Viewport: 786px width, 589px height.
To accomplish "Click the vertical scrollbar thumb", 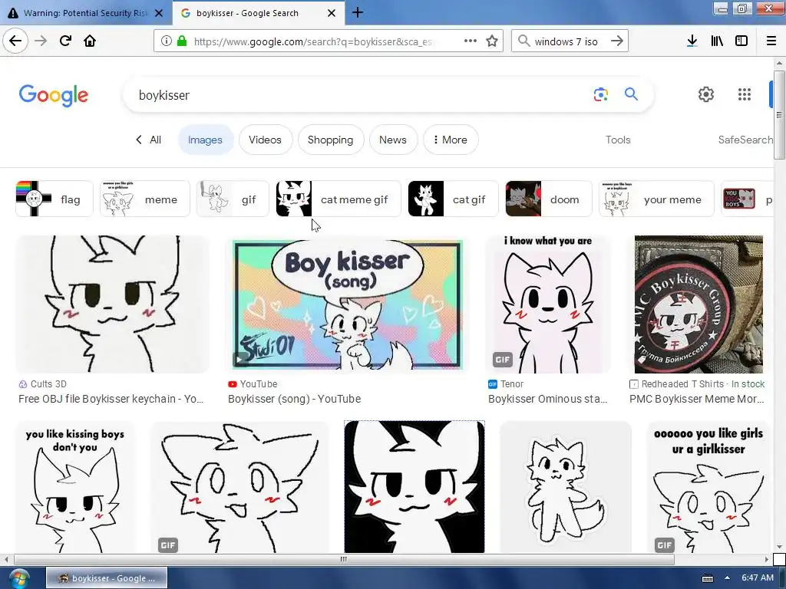I will pos(779,115).
